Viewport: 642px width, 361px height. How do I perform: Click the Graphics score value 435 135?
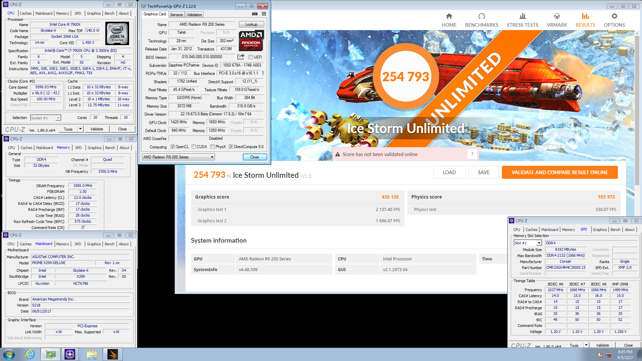pyautogui.click(x=390, y=197)
